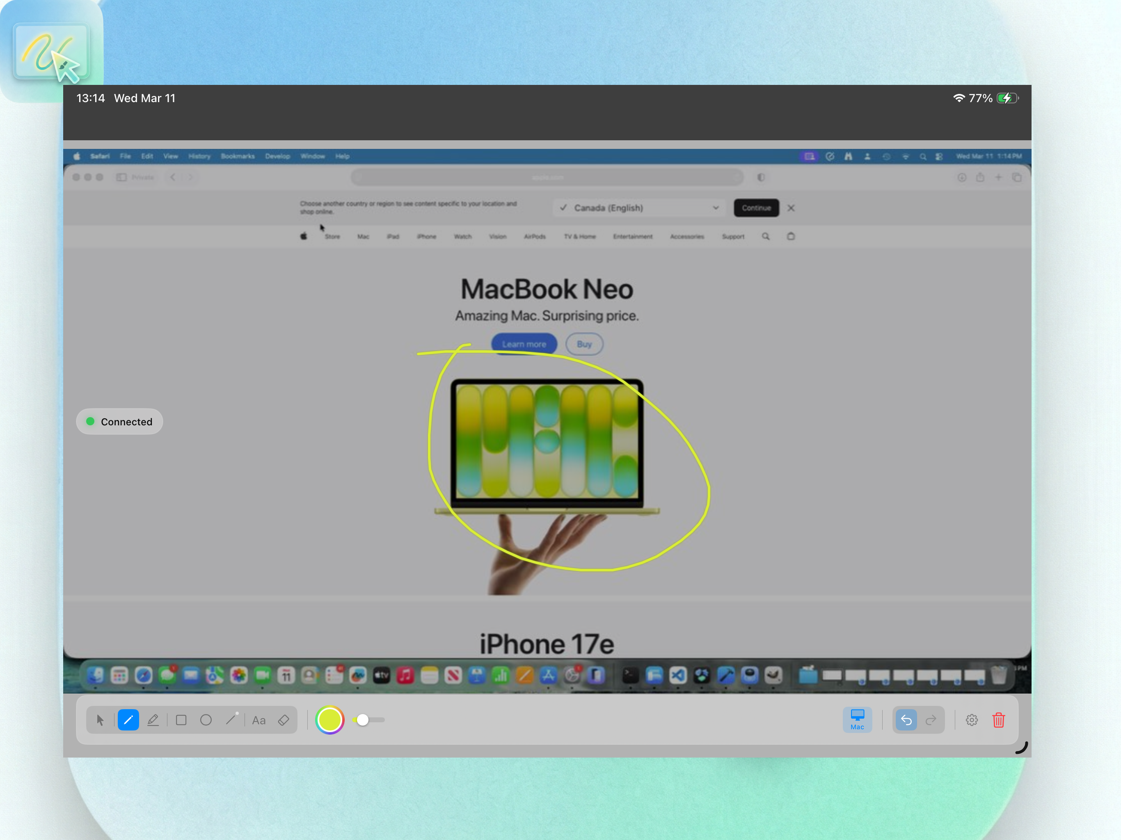Select the pen drawing tool
This screenshot has width=1121, height=840.
(x=128, y=720)
